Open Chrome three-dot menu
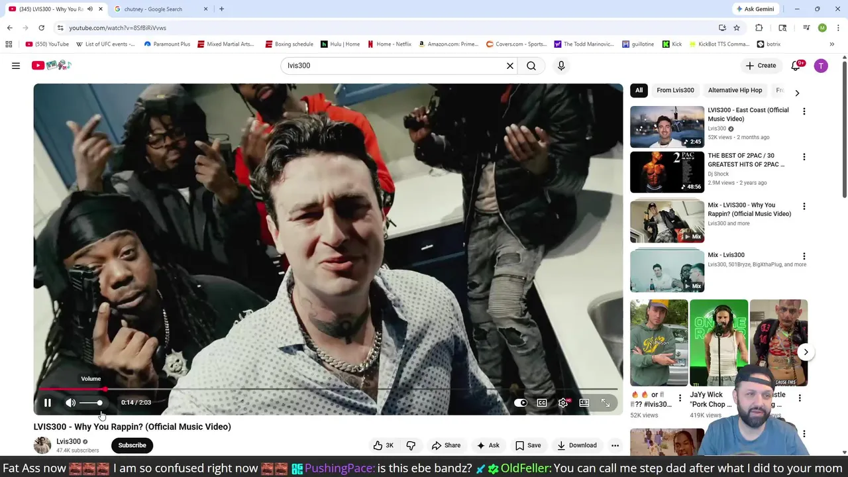The width and height of the screenshot is (848, 477). pos(838,28)
